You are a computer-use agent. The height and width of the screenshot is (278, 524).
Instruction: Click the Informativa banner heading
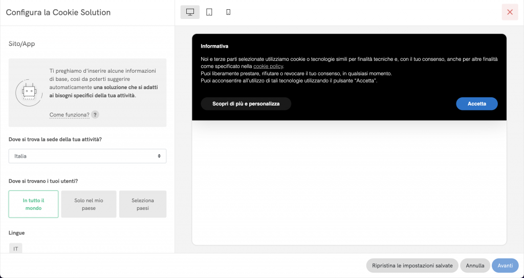pyautogui.click(x=214, y=46)
